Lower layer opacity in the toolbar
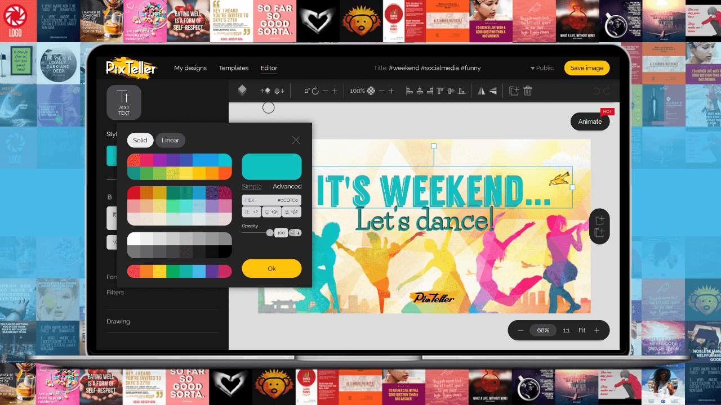Image resolution: width=721 pixels, height=405 pixels. tap(381, 91)
